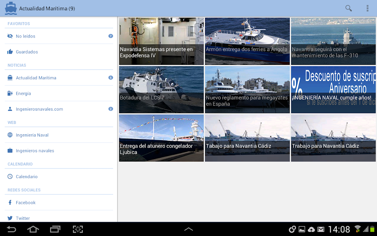The image size is (377, 236).
Task: Click the unread count badge 7
Action: click(x=110, y=36)
